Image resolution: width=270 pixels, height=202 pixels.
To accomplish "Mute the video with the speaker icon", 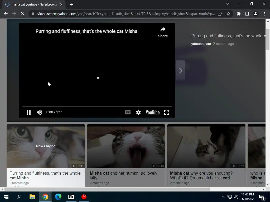I will click(40, 112).
